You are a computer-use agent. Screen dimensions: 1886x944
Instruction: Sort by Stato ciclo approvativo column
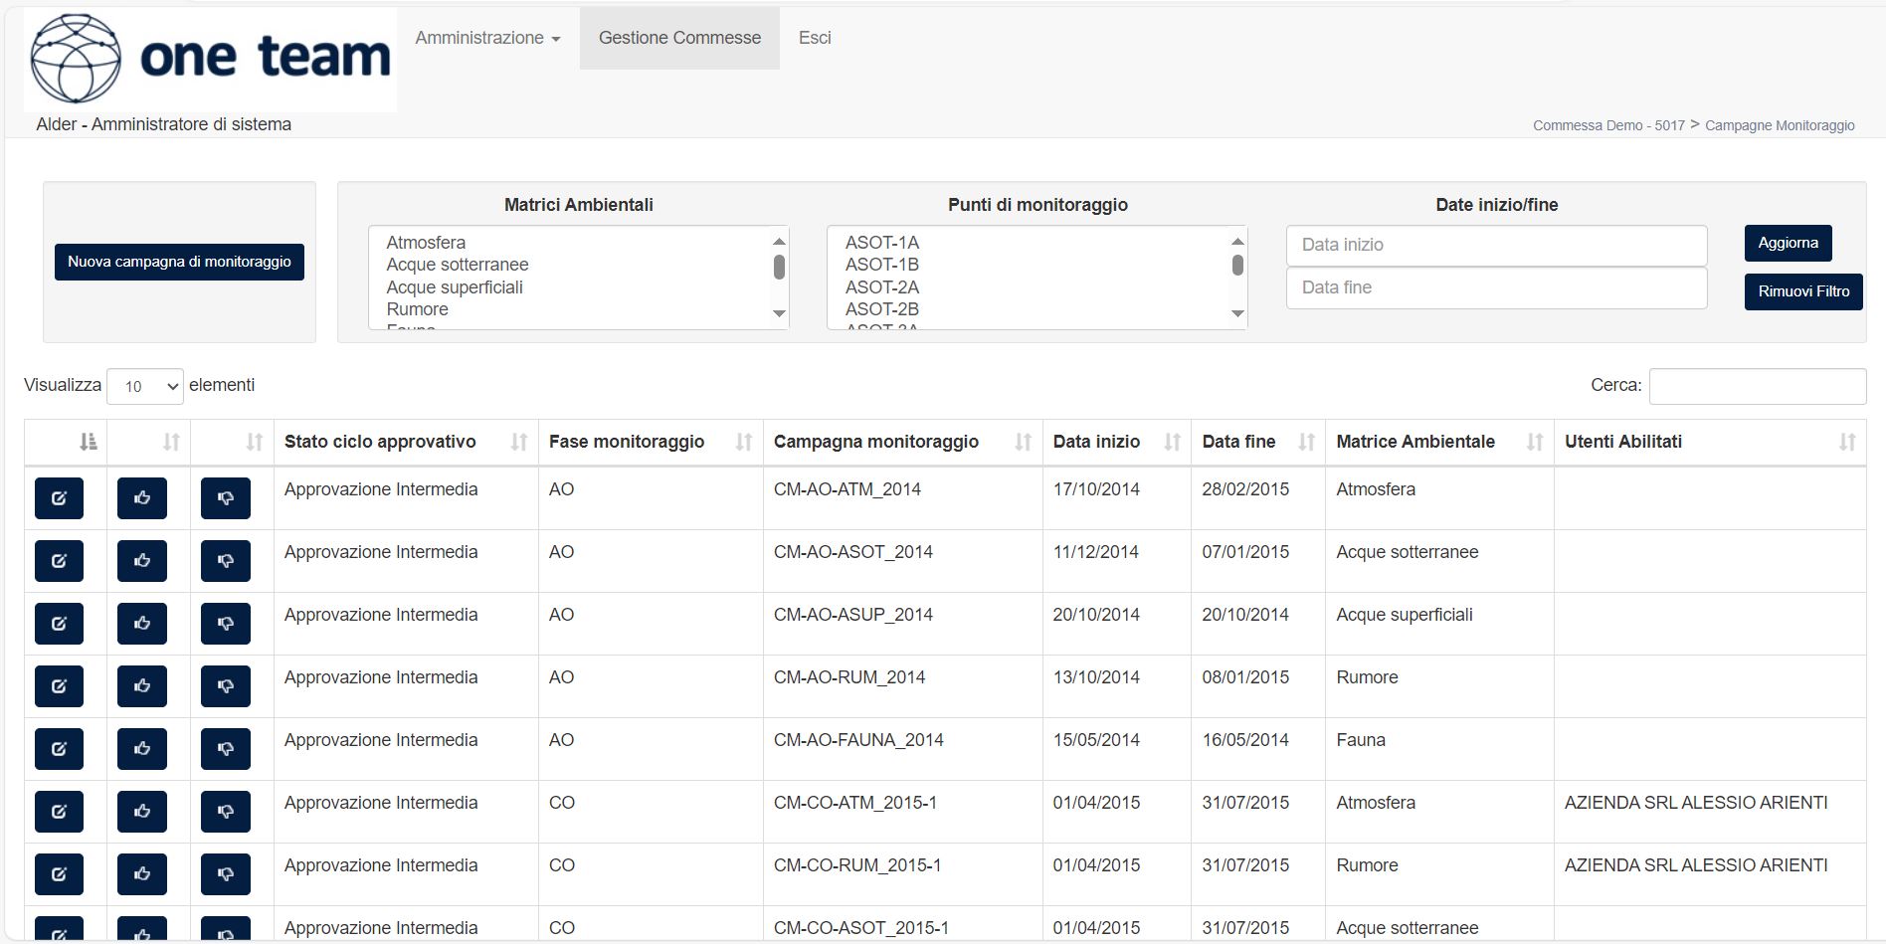tap(406, 442)
